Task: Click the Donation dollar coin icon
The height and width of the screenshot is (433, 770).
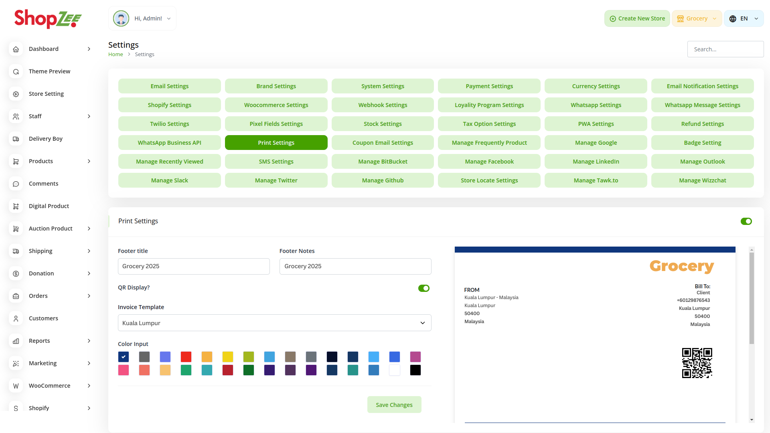Action: click(x=16, y=273)
